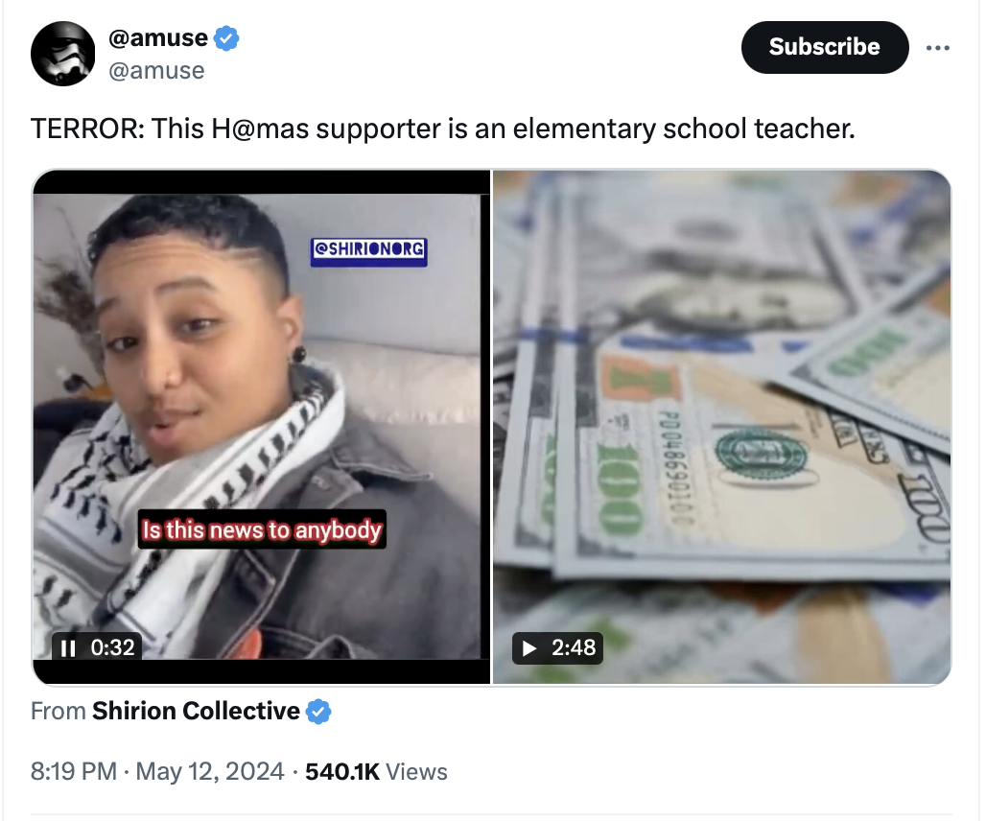Click the Subscribe button
Viewport: 986px width, 821px height.
[x=825, y=47]
